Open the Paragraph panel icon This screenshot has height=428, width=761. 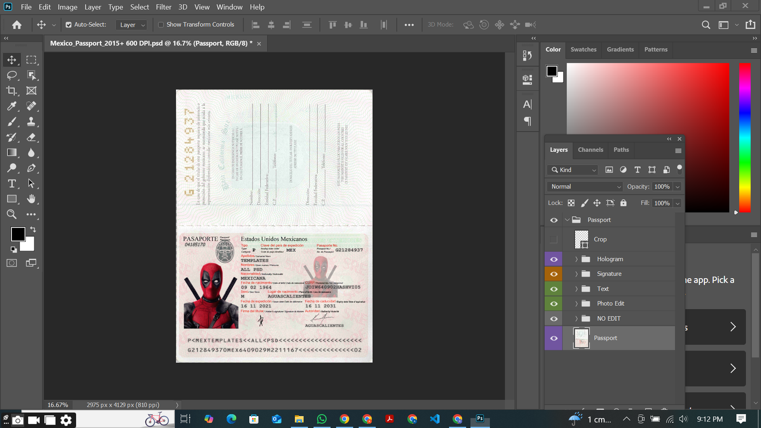pos(527,121)
